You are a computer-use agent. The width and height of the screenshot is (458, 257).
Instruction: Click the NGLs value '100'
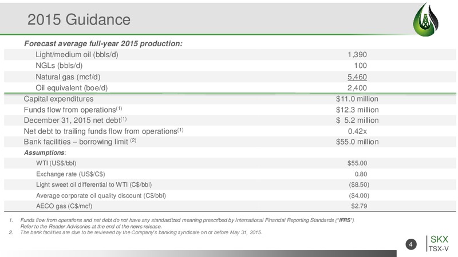point(361,66)
